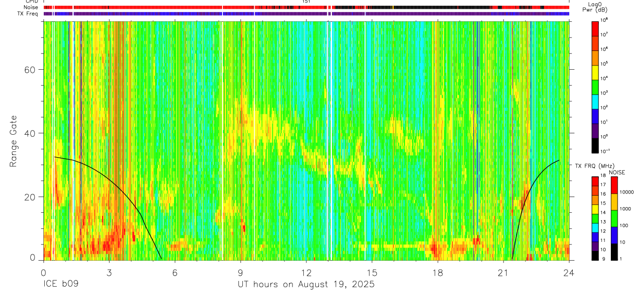Screen dimensions: 640x295
Task: Click the 'TX FRQ (MHz)' colorbar title
Action: click(x=595, y=165)
